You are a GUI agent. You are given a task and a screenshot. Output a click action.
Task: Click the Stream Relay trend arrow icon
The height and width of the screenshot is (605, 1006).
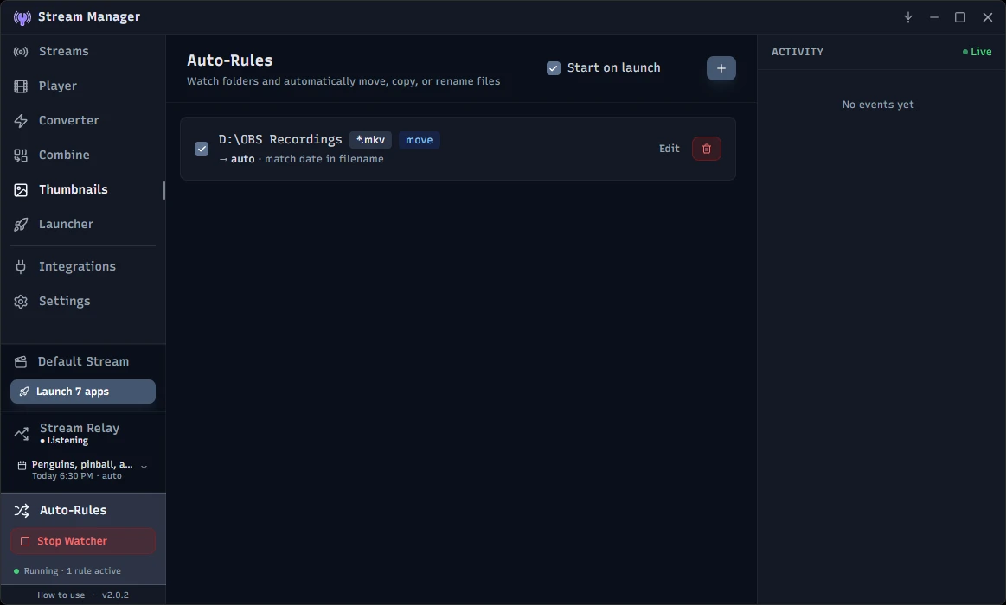[21, 434]
